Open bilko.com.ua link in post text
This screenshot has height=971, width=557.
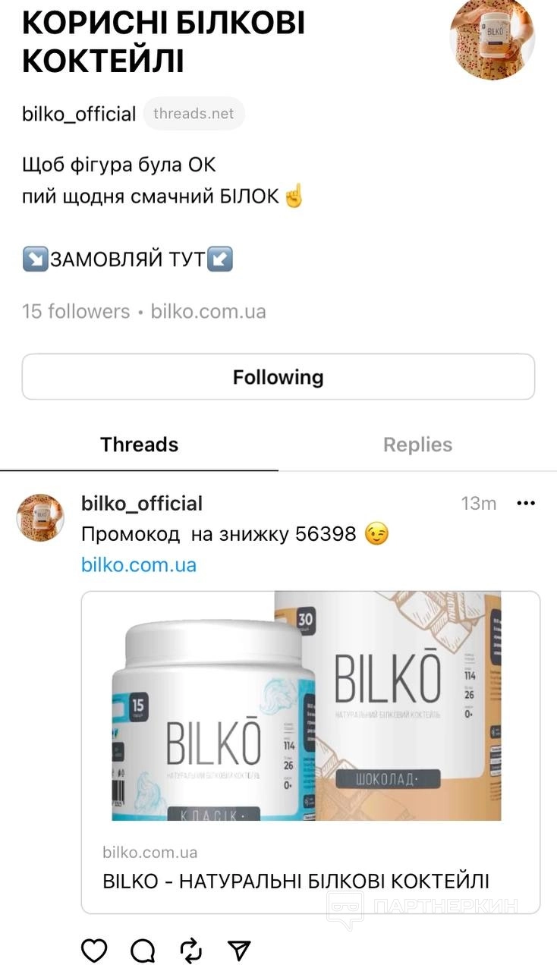coord(139,564)
